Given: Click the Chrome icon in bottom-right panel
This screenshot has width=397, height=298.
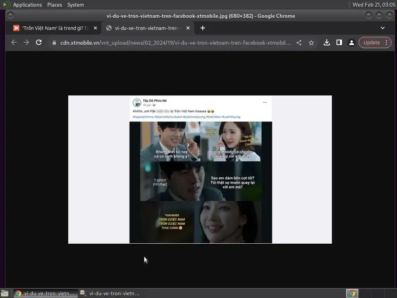Looking at the screenshot, I should point(352,293).
